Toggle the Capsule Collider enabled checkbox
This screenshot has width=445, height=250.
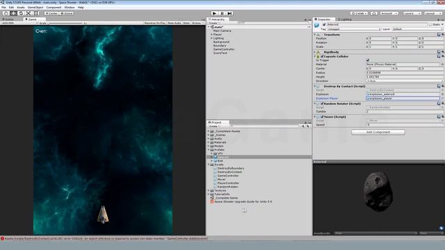coord(322,56)
